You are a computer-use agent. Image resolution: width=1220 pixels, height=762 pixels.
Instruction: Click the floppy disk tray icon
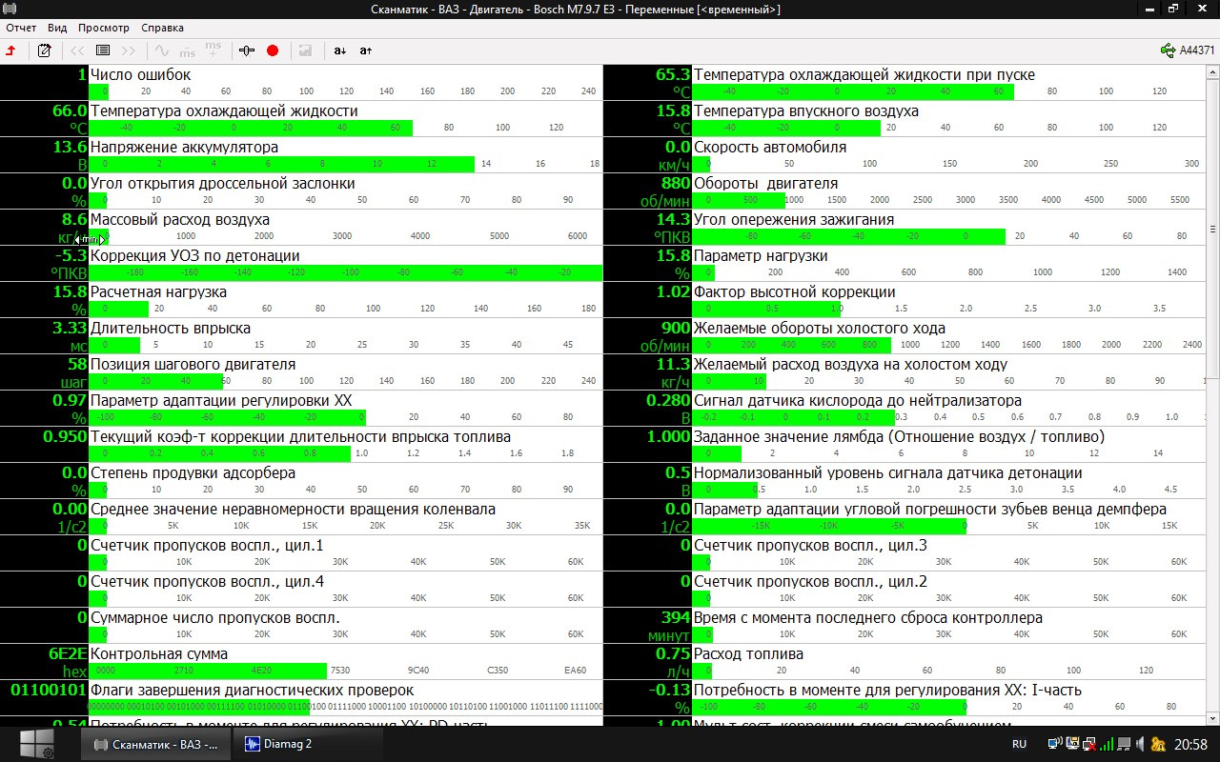tap(1072, 744)
